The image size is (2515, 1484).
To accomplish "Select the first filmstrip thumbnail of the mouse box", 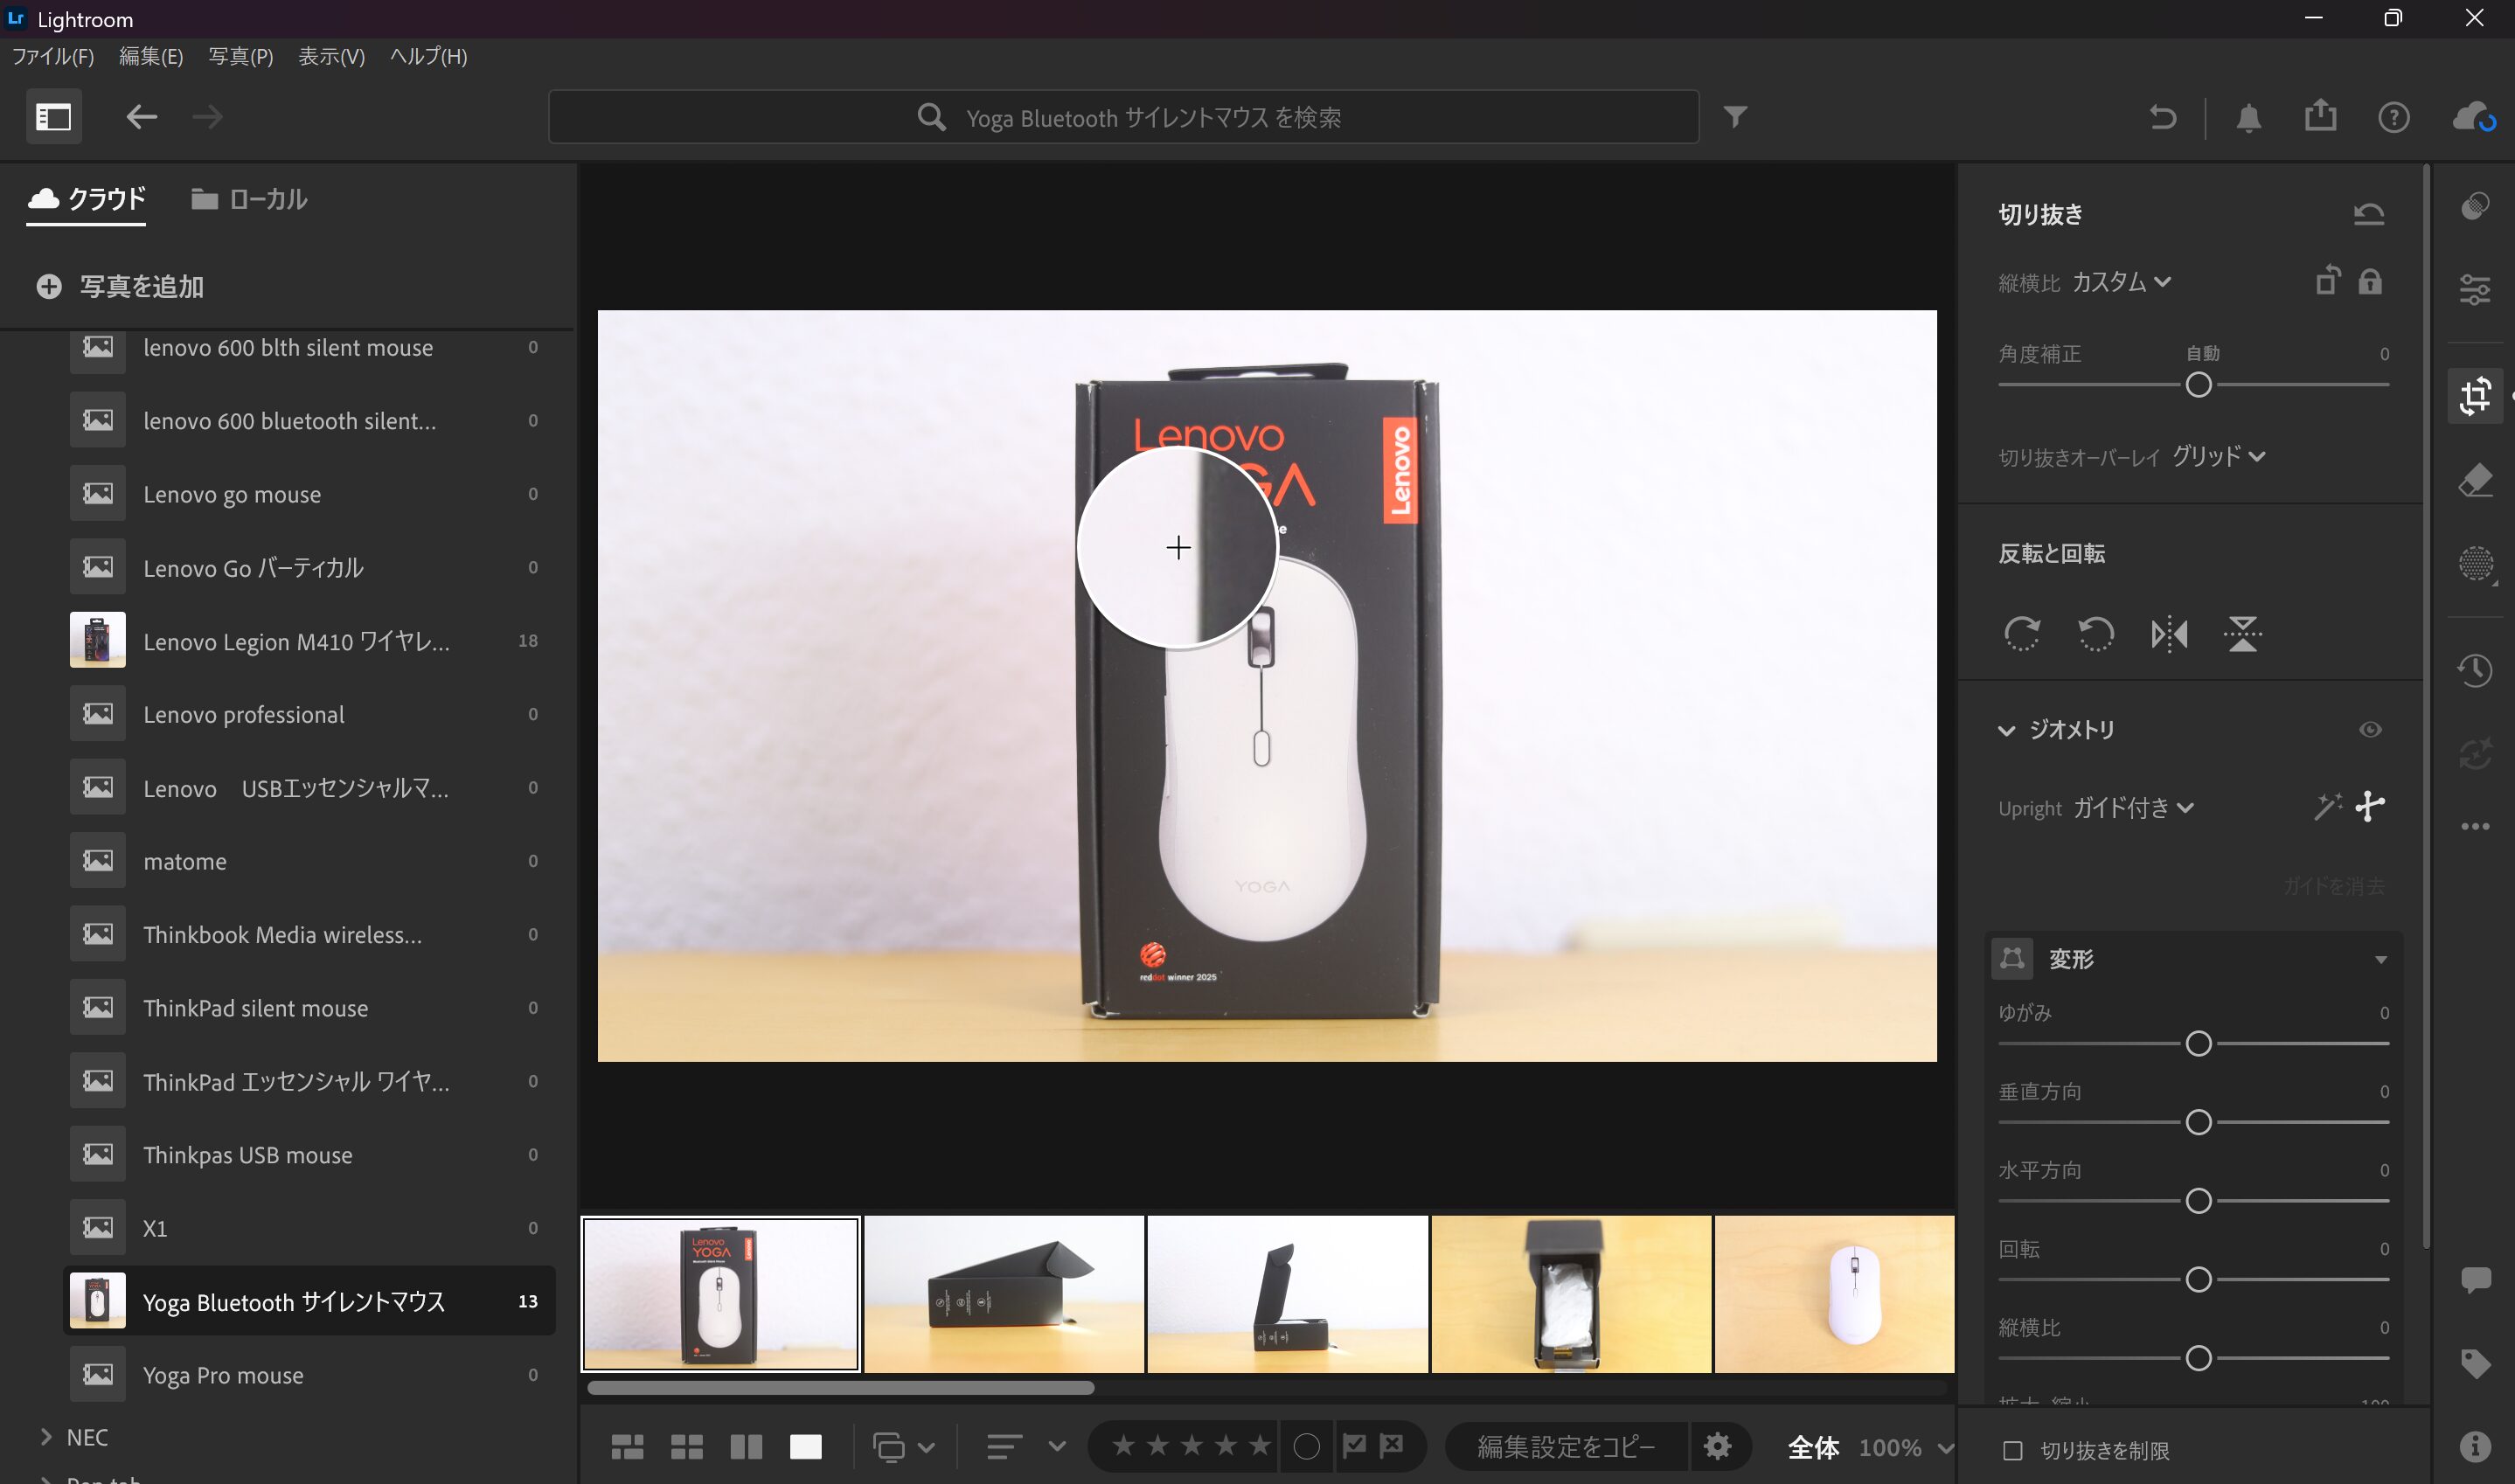I will [x=719, y=1293].
